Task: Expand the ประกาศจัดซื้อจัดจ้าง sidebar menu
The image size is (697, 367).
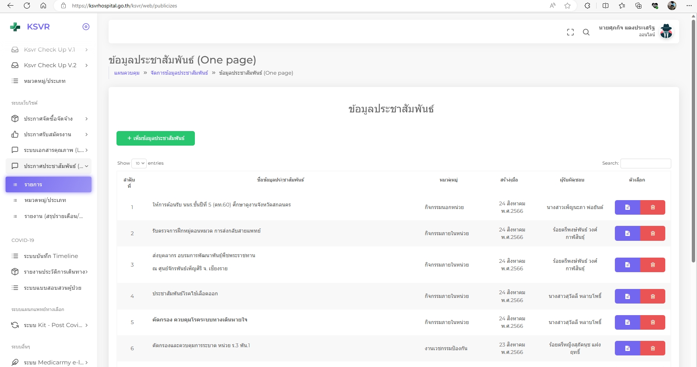Action: tap(50, 119)
